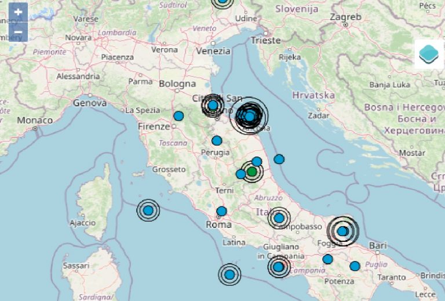
Task: Open the map layers switcher
Action: click(x=429, y=54)
